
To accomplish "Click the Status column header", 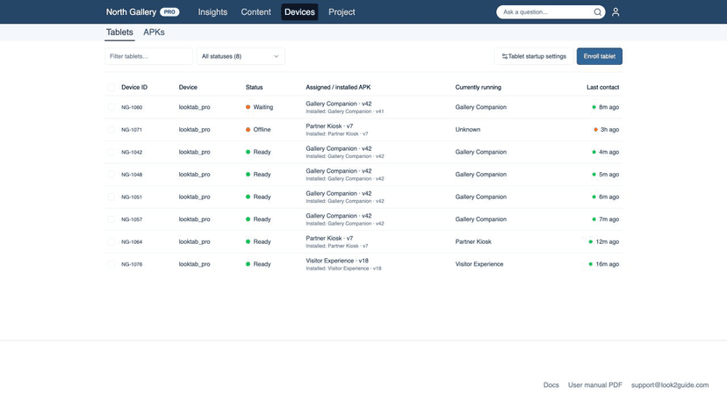I will [254, 87].
